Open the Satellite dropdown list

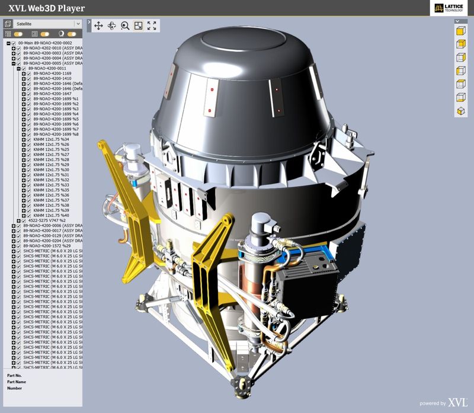pyautogui.click(x=78, y=24)
